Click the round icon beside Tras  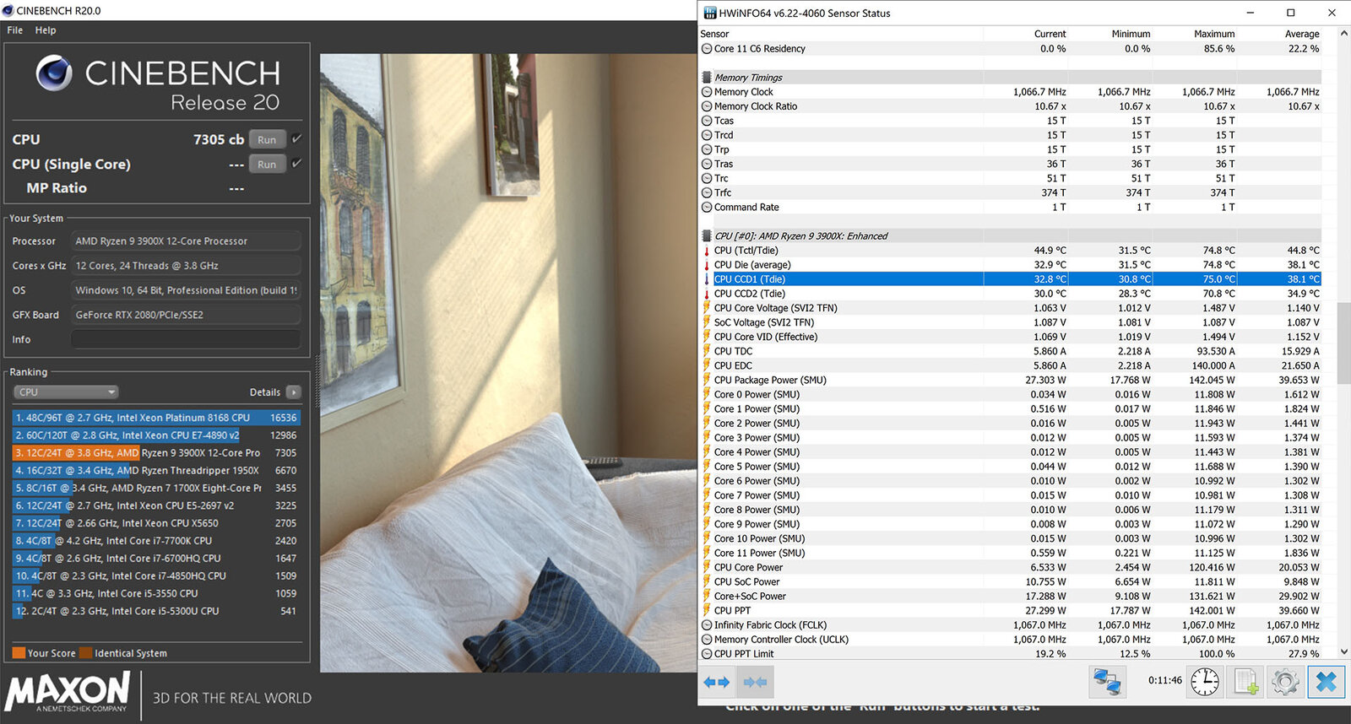click(x=707, y=164)
